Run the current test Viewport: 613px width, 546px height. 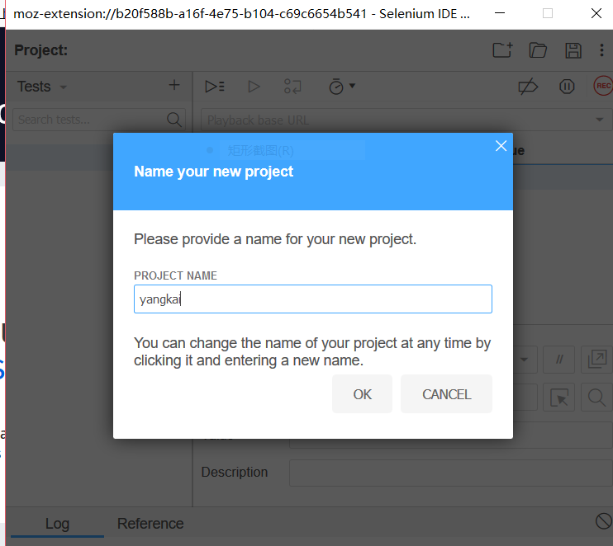click(254, 87)
